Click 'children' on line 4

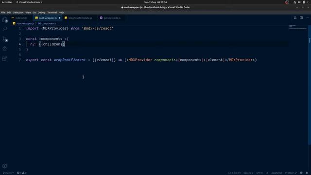tap(52, 44)
